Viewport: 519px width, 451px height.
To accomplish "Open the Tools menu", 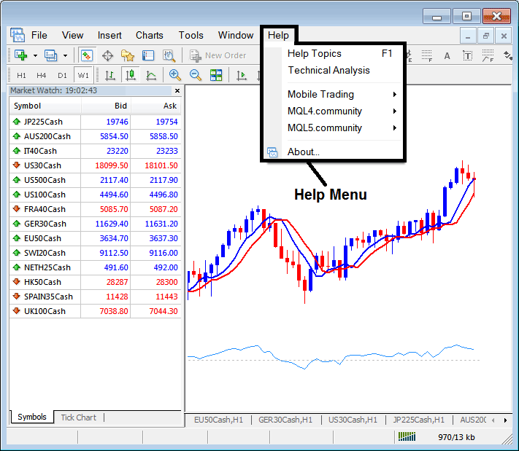I will pyautogui.click(x=191, y=36).
